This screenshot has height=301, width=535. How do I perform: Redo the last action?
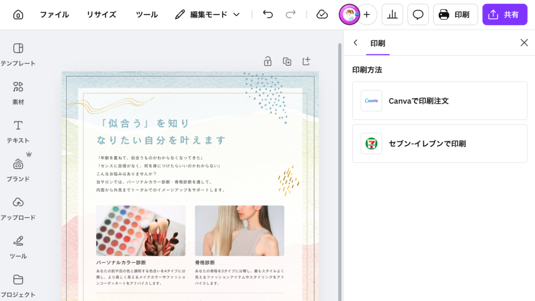[x=290, y=15]
